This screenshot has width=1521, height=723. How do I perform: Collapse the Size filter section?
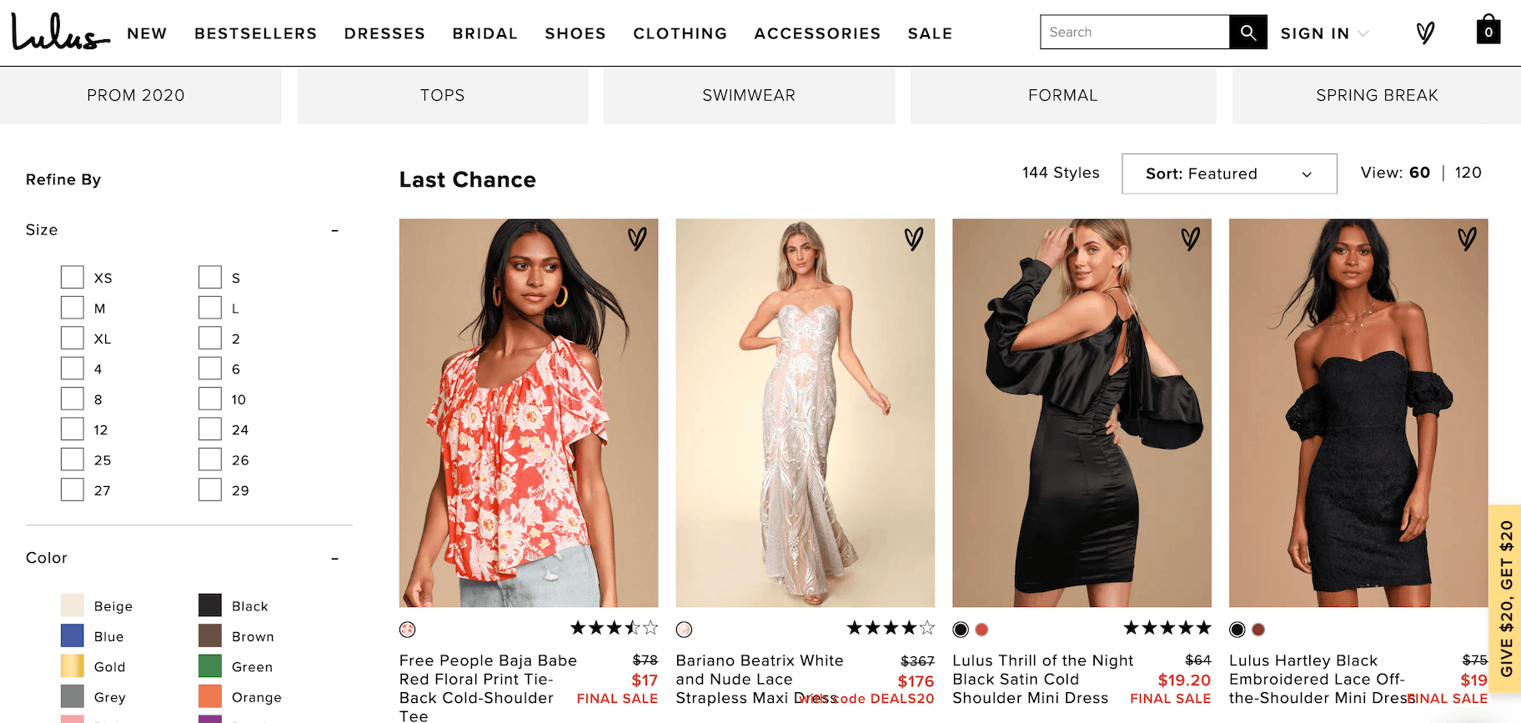coord(334,230)
